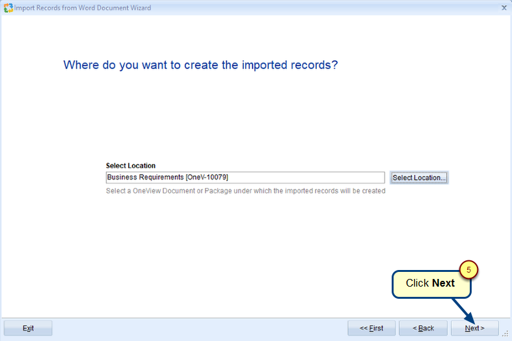Screen dimensions: 512x341
Task: Click the yellow "Click Next" callout box
Action: [431, 283]
